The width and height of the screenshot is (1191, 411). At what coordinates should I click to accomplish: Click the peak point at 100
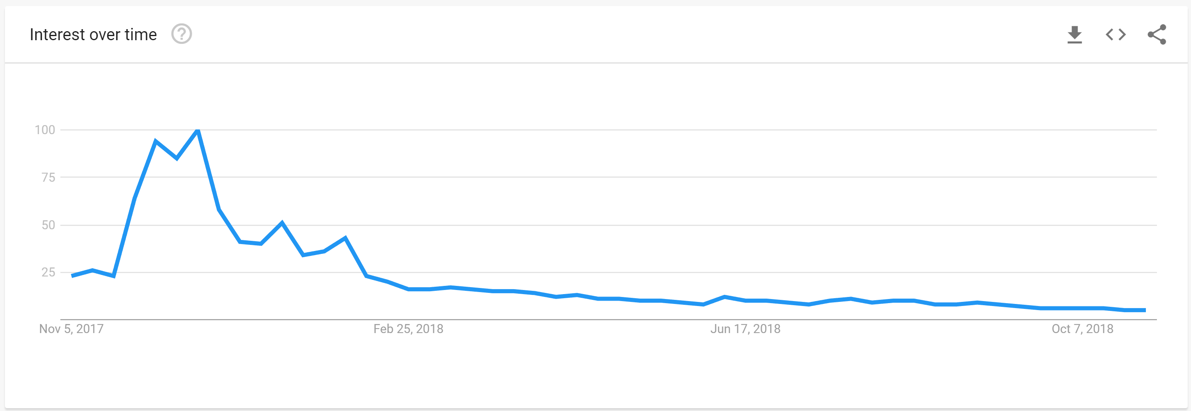click(x=198, y=131)
